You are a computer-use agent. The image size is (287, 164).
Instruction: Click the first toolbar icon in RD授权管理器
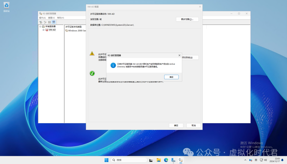click(x=41, y=22)
